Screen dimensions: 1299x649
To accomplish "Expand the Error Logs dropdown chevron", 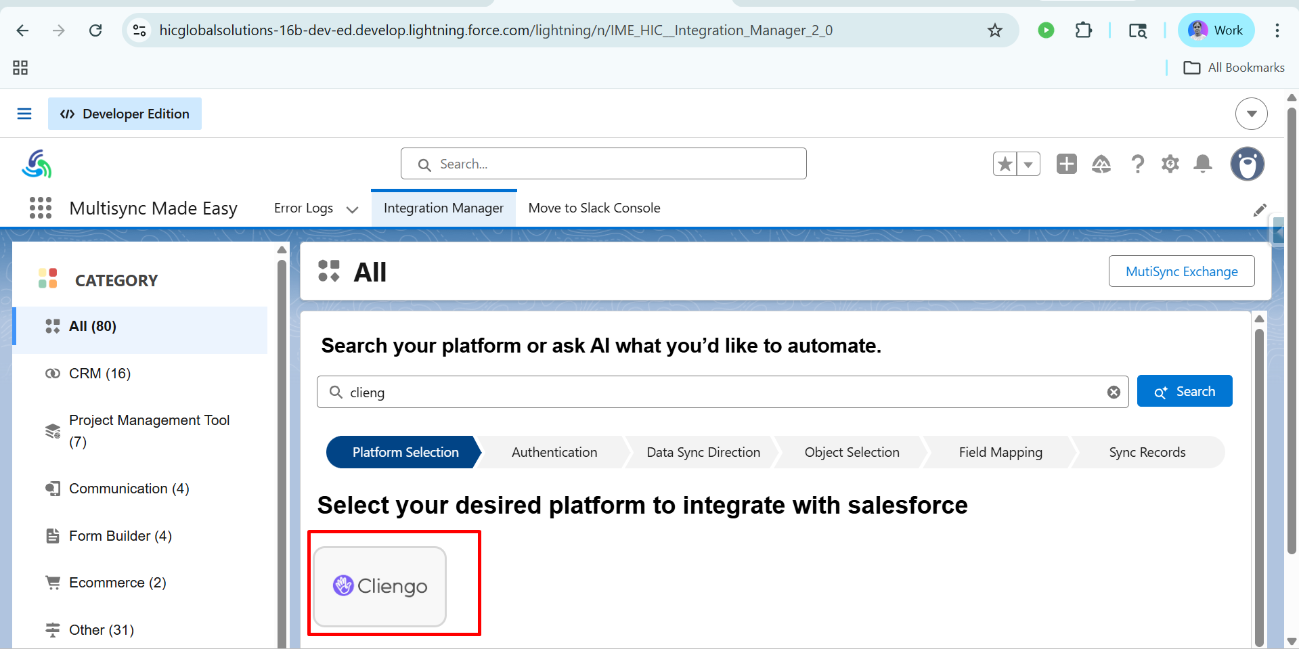I will [x=352, y=209].
